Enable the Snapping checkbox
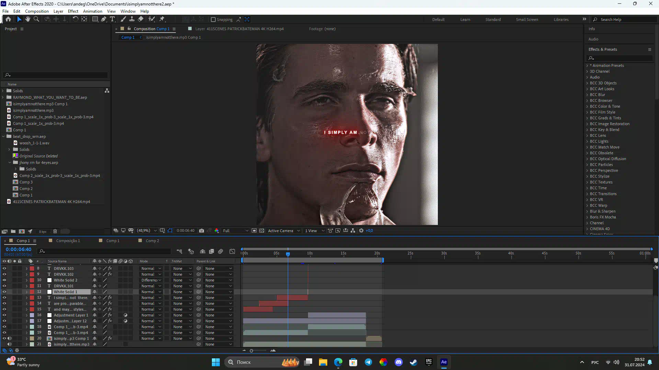This screenshot has height=370, width=659. (x=213, y=20)
